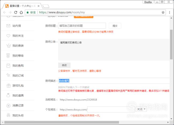Click the gift box icon beside 游戏礼包
Image resolution: width=174 pixels, height=125 pixels.
pyautogui.click(x=9, y=85)
